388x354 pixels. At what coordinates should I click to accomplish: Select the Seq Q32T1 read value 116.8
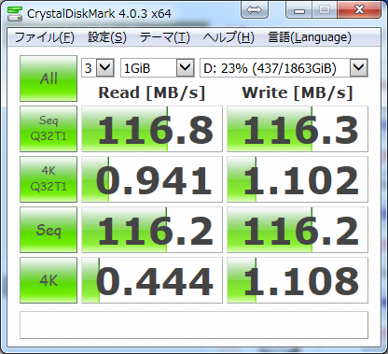(x=152, y=129)
